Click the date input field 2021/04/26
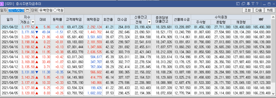Image resolution: width=276 pixels, height=98 pixels. pos(16,10)
